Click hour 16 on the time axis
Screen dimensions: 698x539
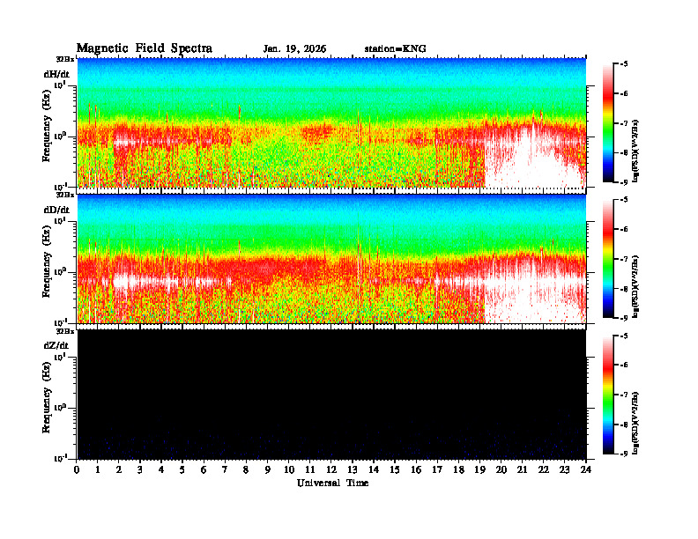pos(416,470)
